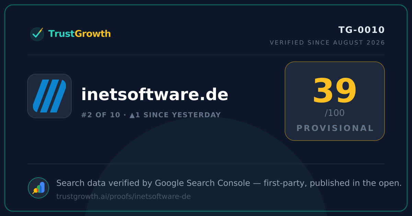The image size is (412, 216).
Task: Click the inetsoftware blue striped logo
Action: coord(49,96)
